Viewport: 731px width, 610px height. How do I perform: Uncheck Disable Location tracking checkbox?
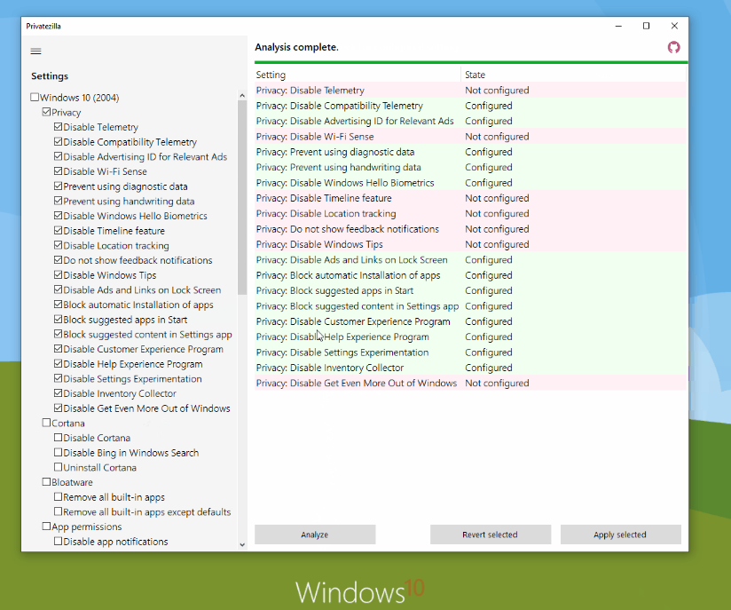click(58, 245)
